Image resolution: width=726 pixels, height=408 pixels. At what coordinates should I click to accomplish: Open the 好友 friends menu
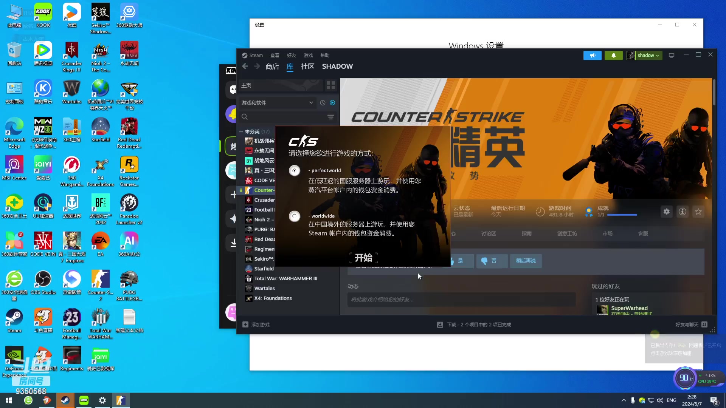[x=292, y=56]
